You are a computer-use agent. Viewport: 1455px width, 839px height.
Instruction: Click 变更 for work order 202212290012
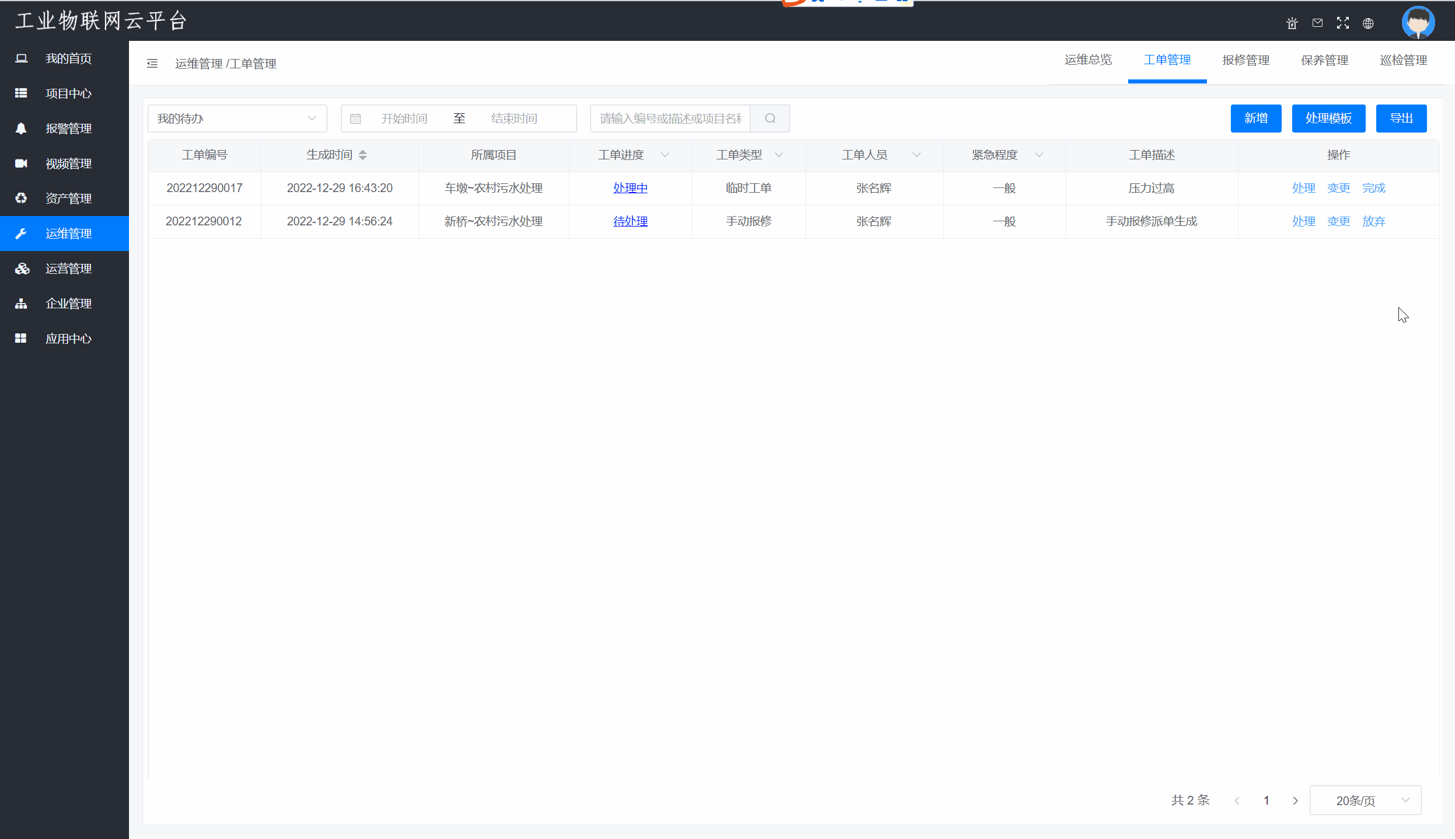pyautogui.click(x=1339, y=221)
